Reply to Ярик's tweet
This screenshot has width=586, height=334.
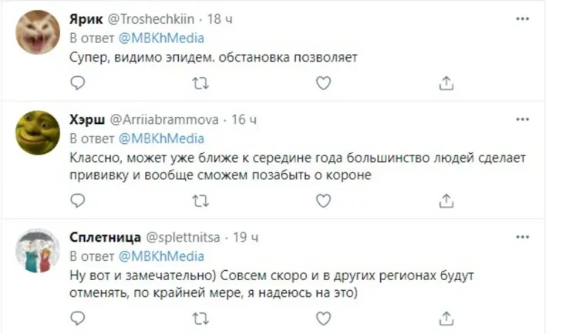pyautogui.click(x=77, y=82)
